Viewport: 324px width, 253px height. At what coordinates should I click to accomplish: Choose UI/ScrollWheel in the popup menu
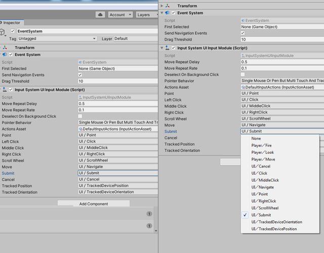pyautogui.click(x=280, y=208)
